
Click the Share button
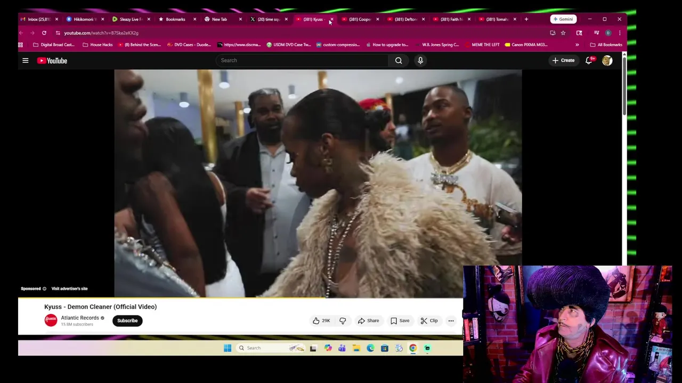[368, 321]
